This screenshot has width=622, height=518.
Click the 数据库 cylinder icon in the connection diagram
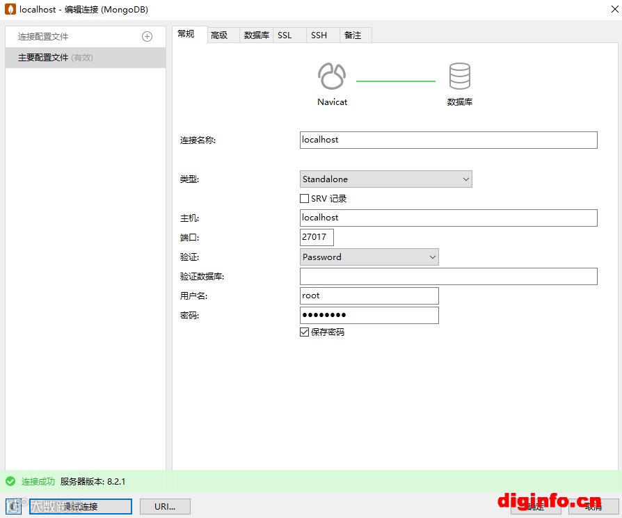[460, 76]
